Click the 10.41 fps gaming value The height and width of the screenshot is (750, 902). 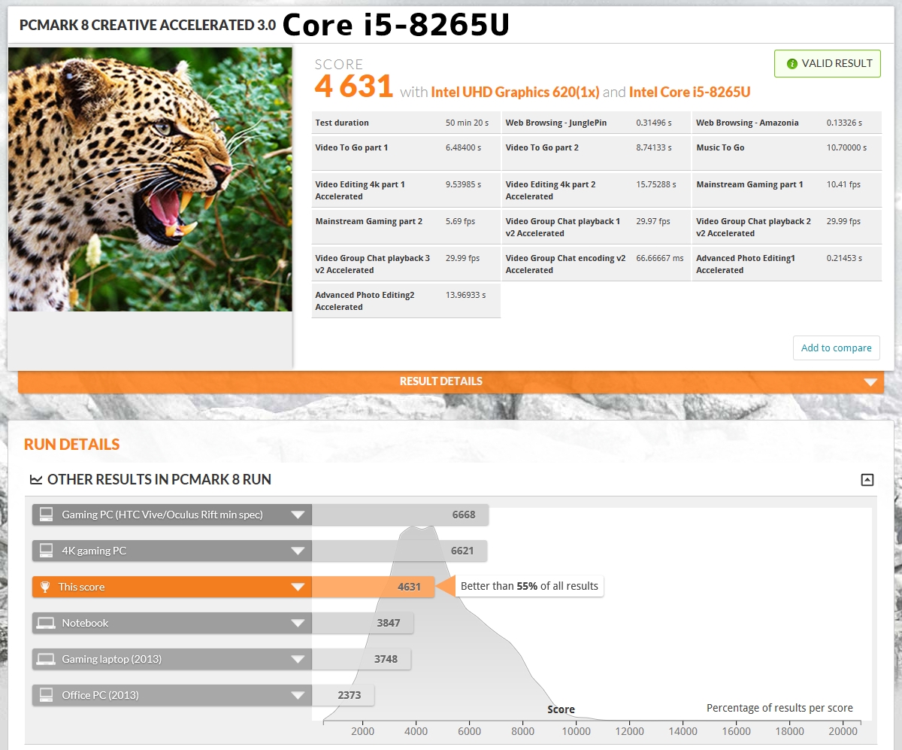[x=843, y=184]
